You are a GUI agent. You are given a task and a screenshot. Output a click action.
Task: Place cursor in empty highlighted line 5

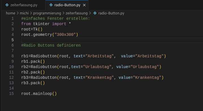tap(112, 40)
